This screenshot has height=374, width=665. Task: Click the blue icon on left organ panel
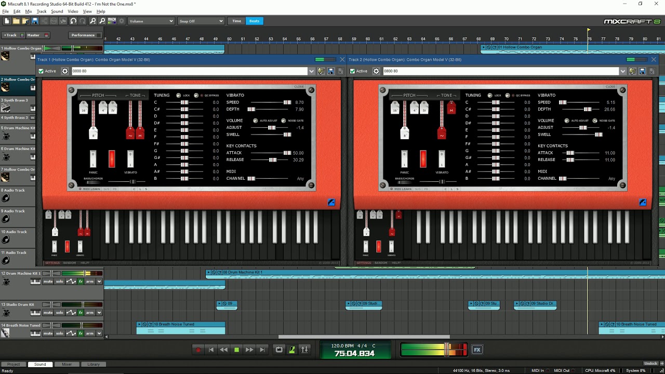click(331, 203)
